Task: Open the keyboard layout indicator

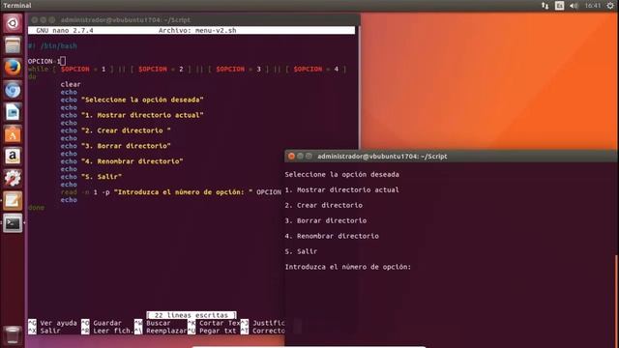Action: point(559,6)
